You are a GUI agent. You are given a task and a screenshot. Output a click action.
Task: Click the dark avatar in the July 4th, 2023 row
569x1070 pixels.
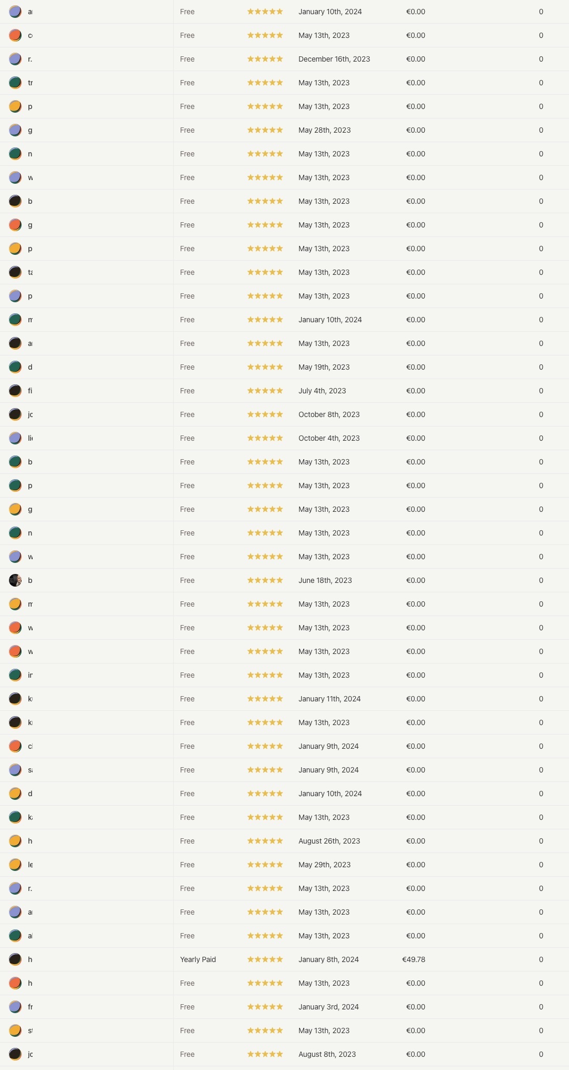click(x=15, y=391)
